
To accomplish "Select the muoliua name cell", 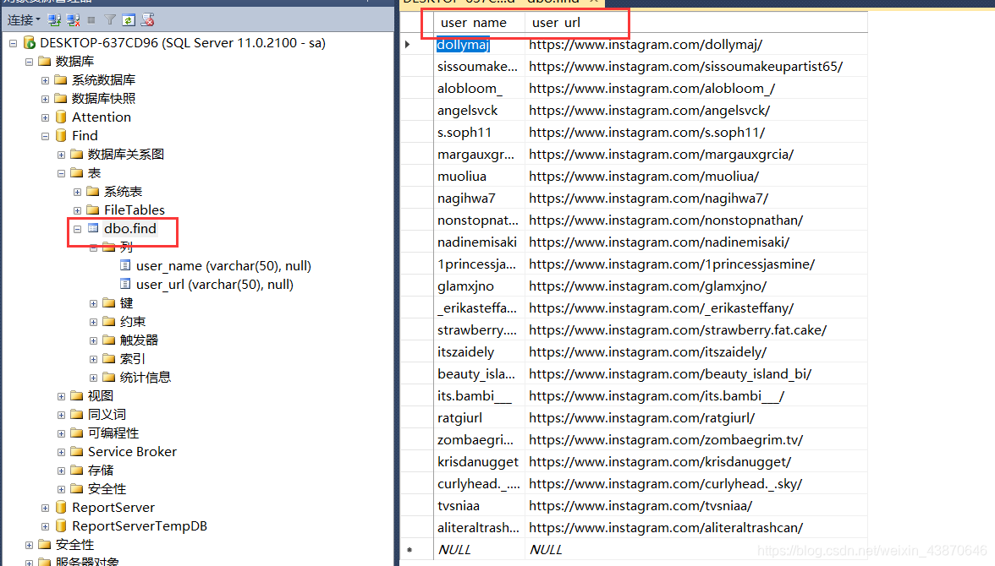I will pos(480,177).
